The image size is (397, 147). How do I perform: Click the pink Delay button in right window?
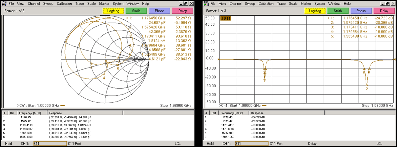click(384, 11)
